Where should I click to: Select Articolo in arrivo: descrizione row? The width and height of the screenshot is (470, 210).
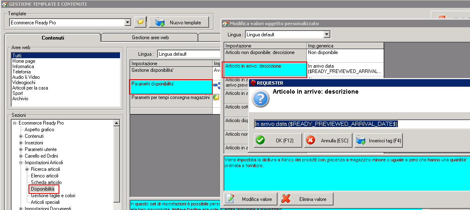[x=265, y=70]
